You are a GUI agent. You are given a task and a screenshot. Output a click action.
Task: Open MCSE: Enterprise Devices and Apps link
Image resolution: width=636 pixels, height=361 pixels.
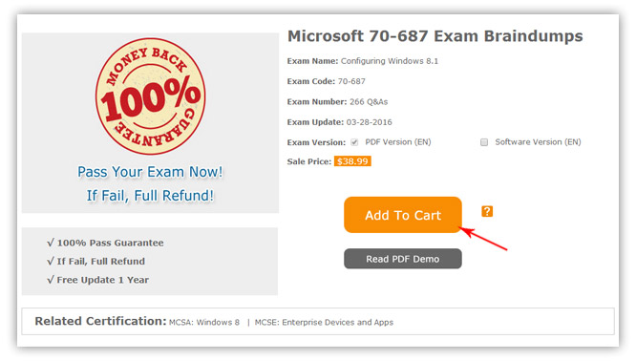pos(324,323)
